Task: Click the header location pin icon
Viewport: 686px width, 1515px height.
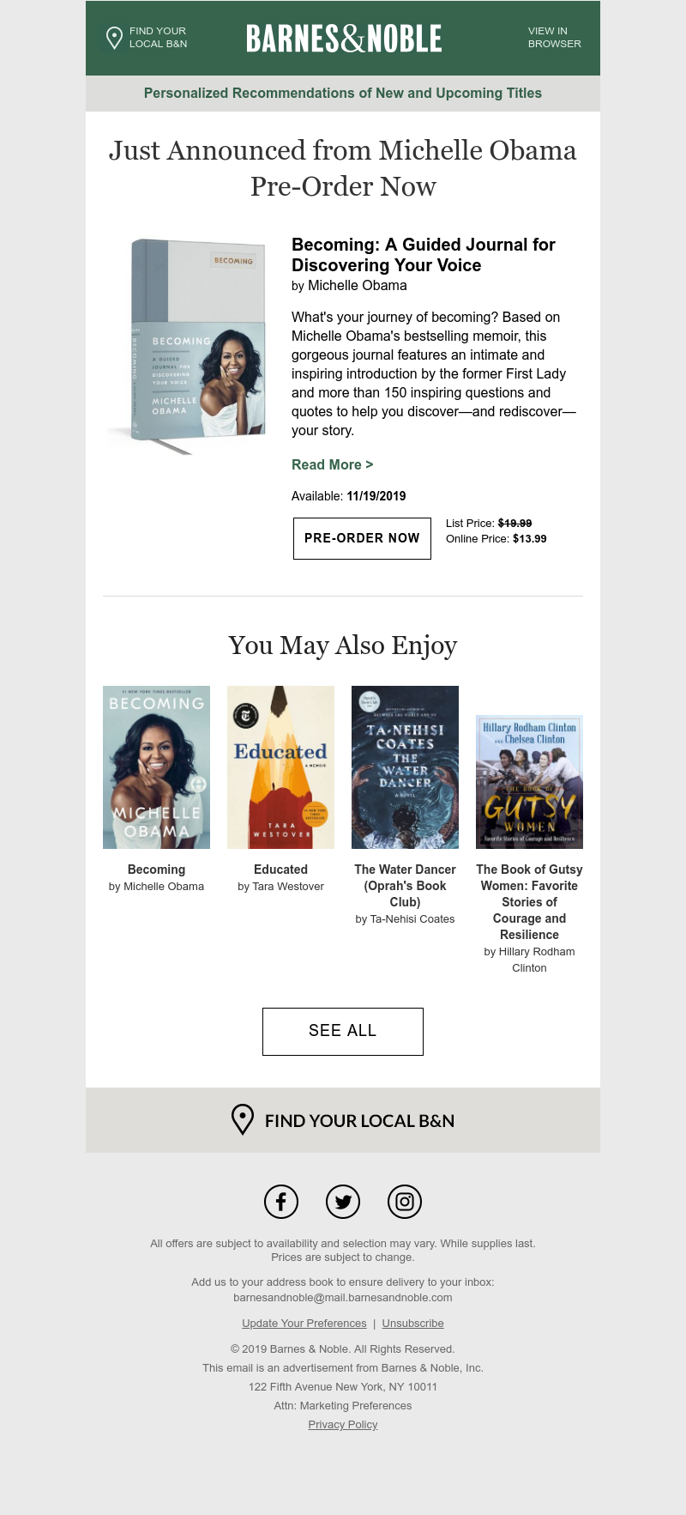Action: click(114, 38)
